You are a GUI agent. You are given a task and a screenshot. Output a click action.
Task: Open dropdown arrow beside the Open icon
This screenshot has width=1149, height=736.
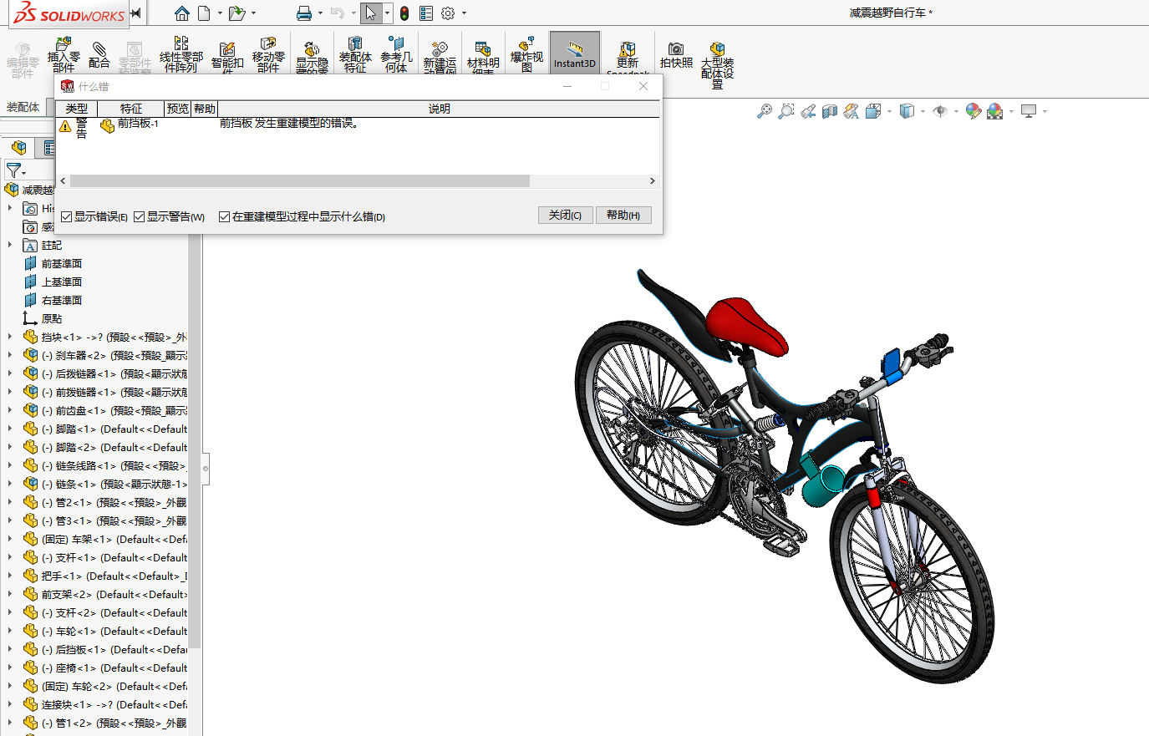tap(254, 13)
